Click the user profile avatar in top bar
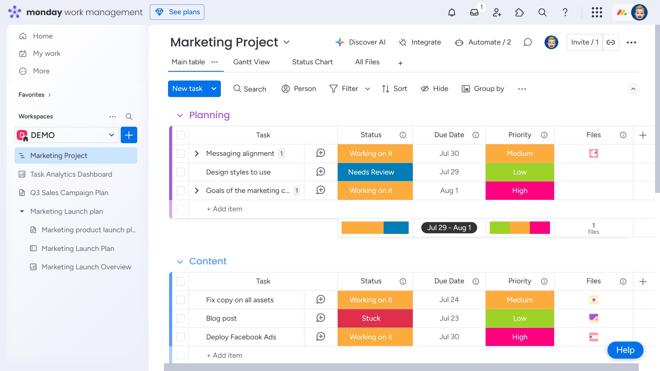660x371 pixels. pos(639,12)
